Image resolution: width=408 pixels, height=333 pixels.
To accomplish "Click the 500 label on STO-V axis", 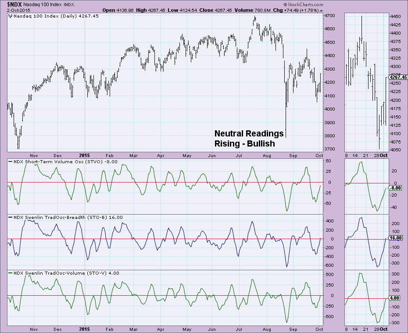I will (329, 275).
